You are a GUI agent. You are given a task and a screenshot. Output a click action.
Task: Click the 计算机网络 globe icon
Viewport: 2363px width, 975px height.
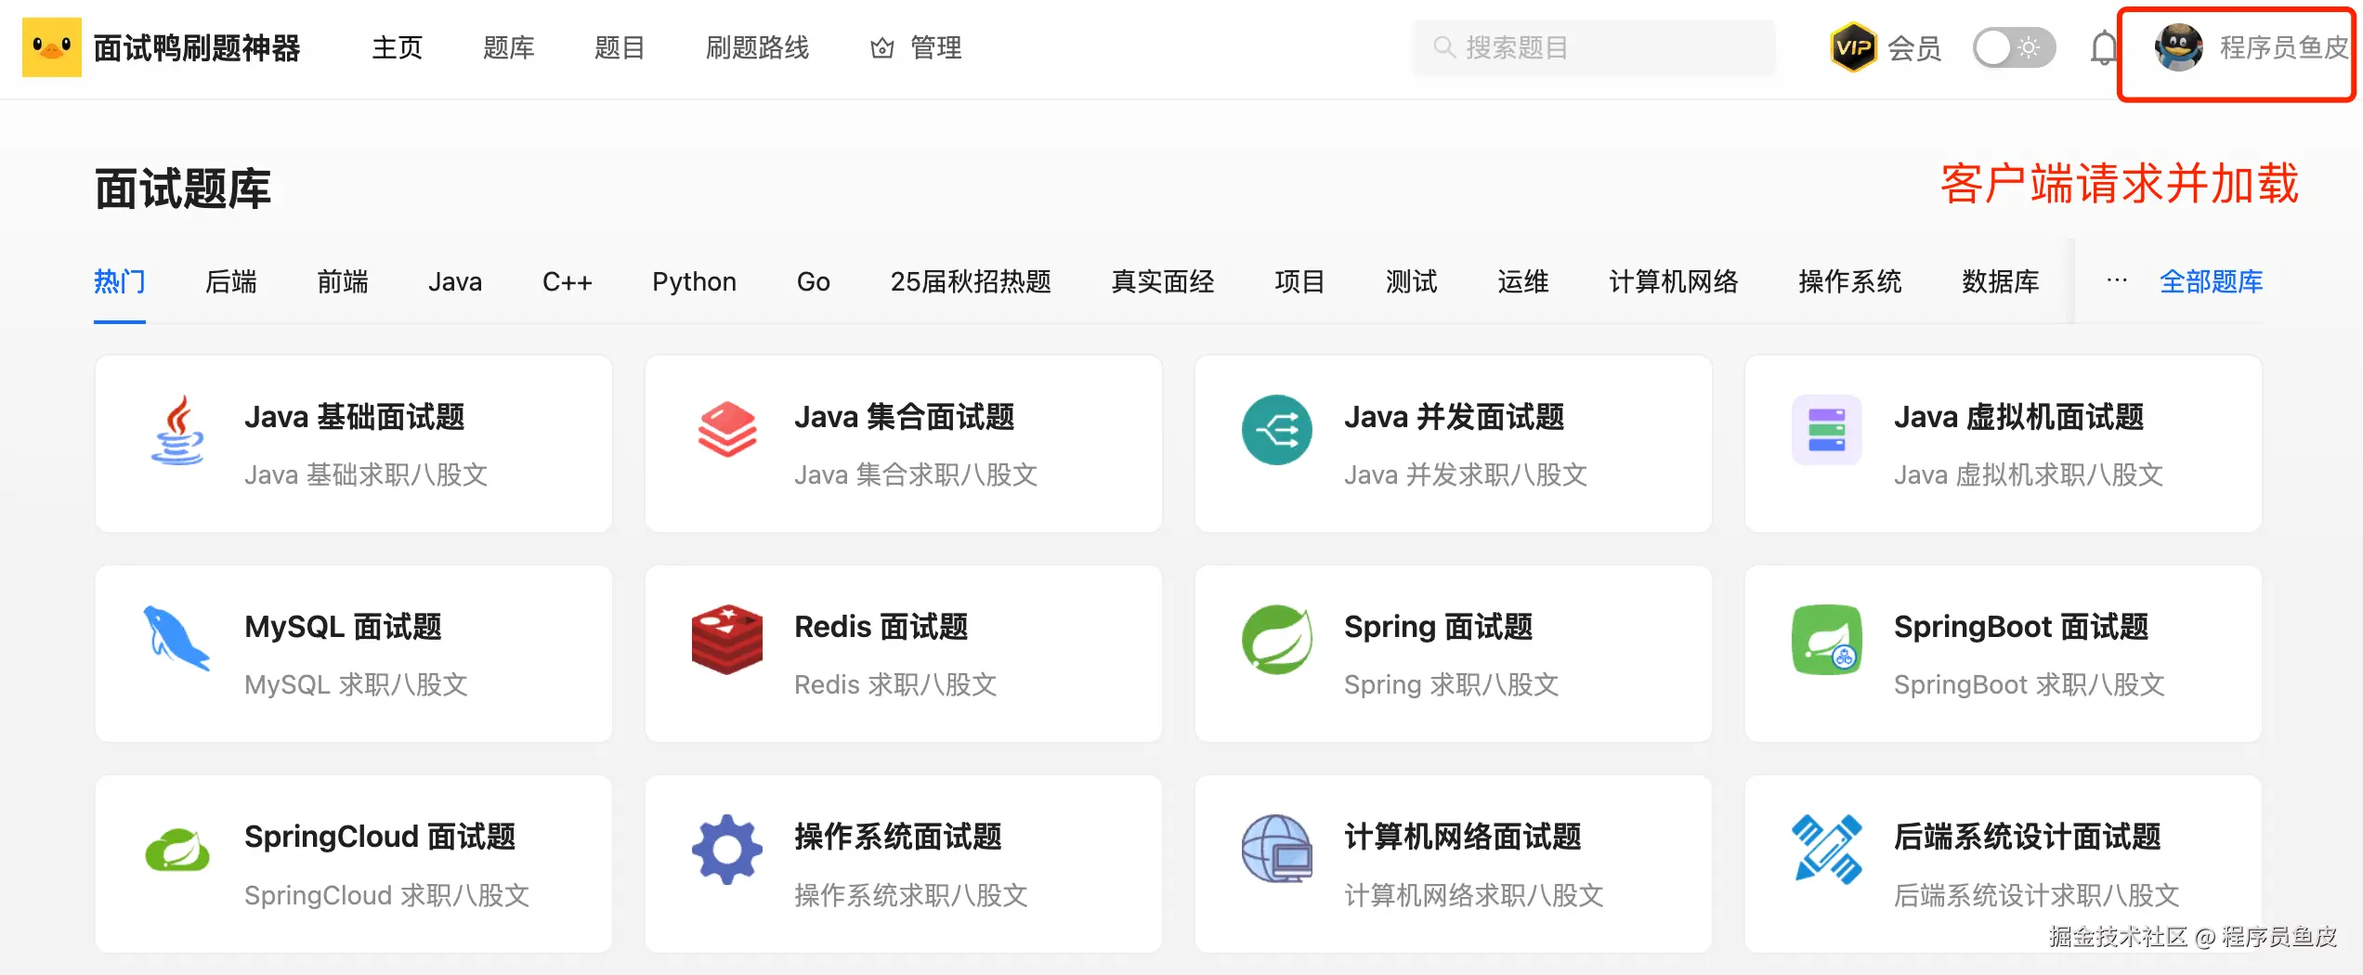[x=1277, y=850]
